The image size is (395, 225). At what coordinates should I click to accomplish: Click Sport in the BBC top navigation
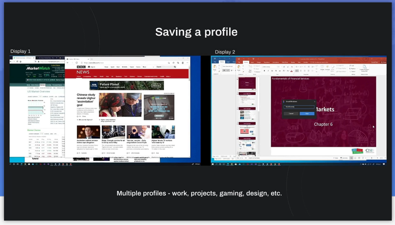click(x=112, y=67)
